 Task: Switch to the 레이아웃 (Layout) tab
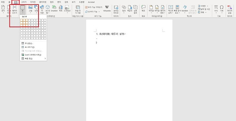[x=43, y=2]
